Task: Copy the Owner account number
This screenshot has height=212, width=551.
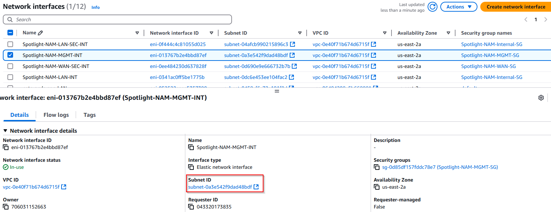Action: point(6,207)
